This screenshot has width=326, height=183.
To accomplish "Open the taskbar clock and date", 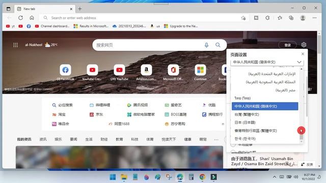I will pyautogui.click(x=308, y=177).
